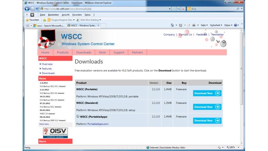Click the WSCC lifebuoy monitor logo
Viewport: 268px width, 151px height.
click(x=47, y=39)
